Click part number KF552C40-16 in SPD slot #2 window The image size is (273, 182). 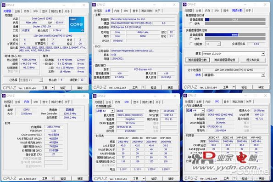130,127
